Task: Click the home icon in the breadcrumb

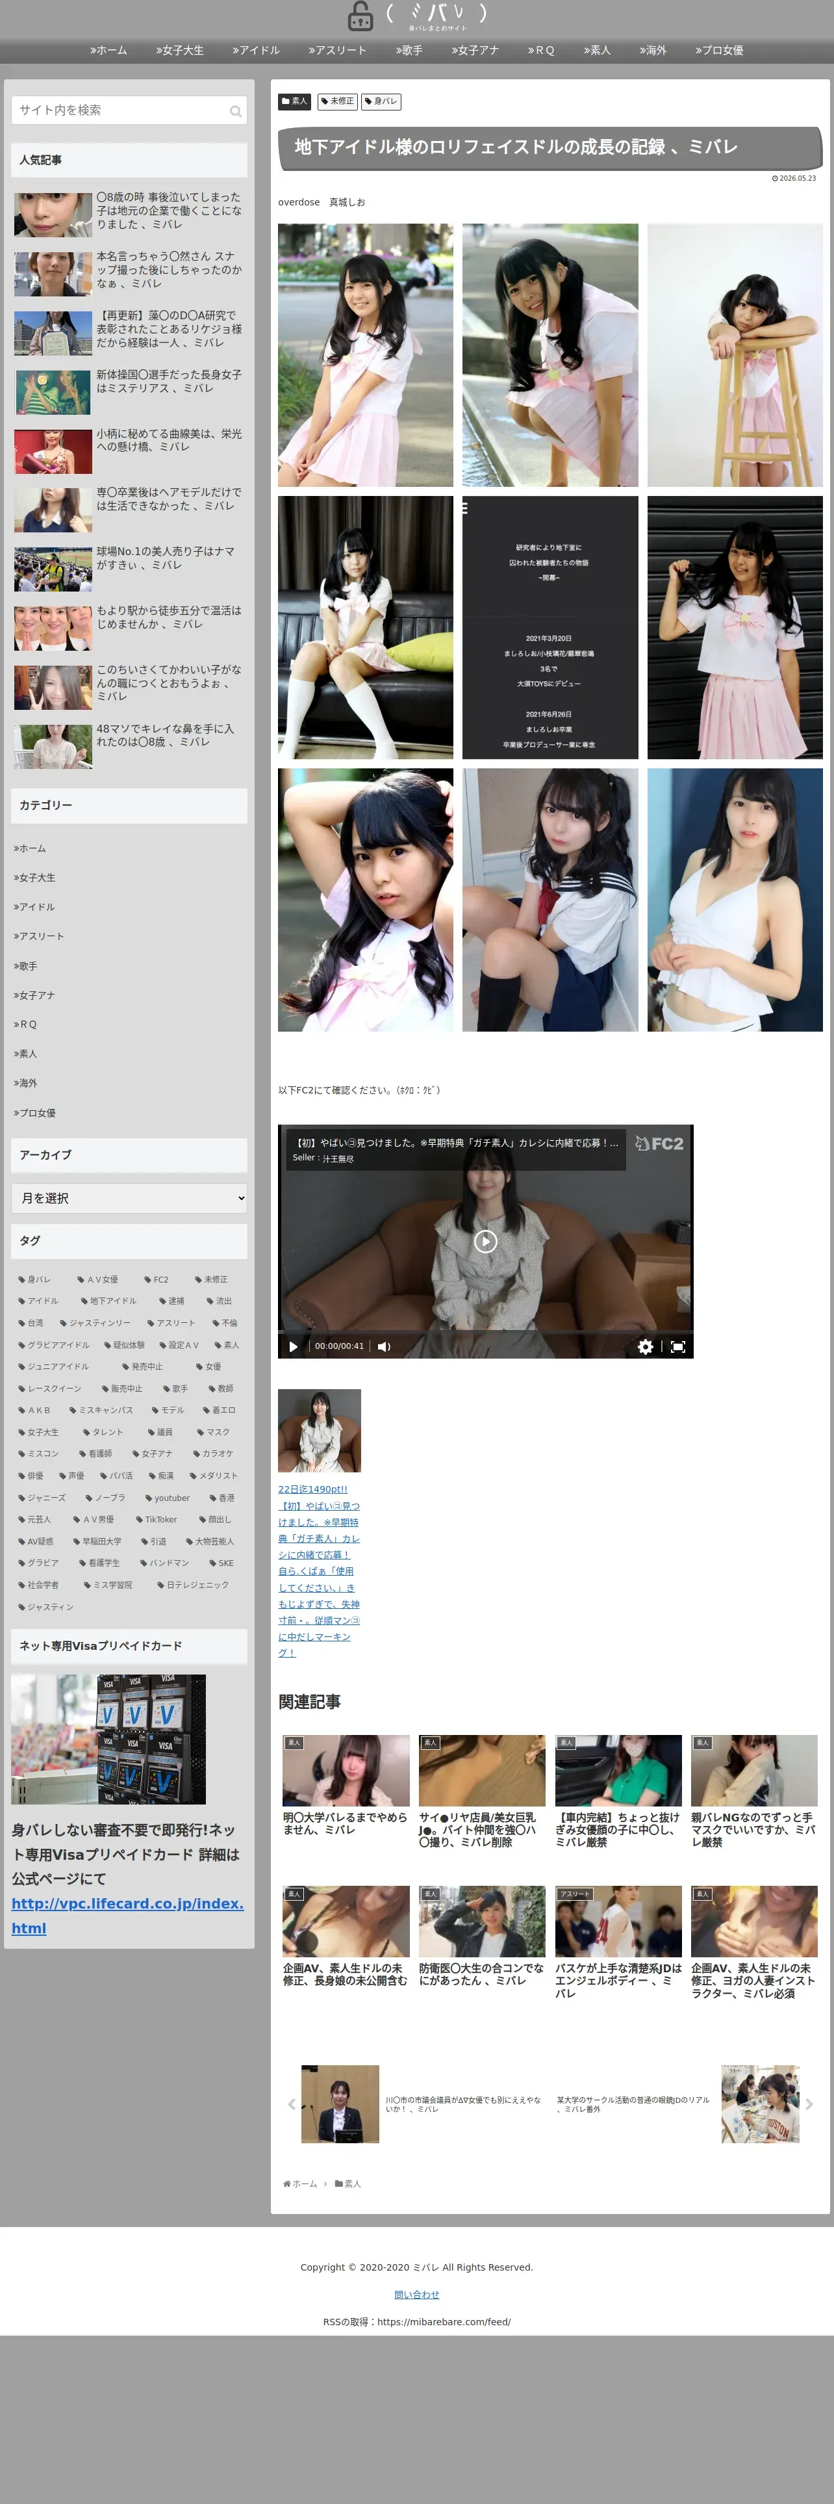Action: tap(286, 2184)
